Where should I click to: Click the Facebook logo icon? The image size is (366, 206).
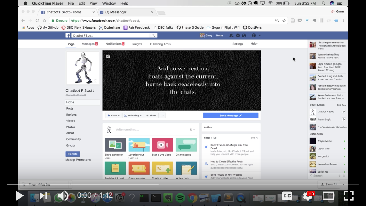pos(68,36)
